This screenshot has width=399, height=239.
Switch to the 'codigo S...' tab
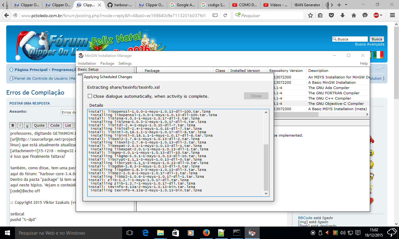(x=214, y=5)
